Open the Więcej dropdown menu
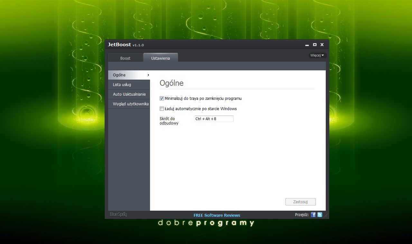 317,55
